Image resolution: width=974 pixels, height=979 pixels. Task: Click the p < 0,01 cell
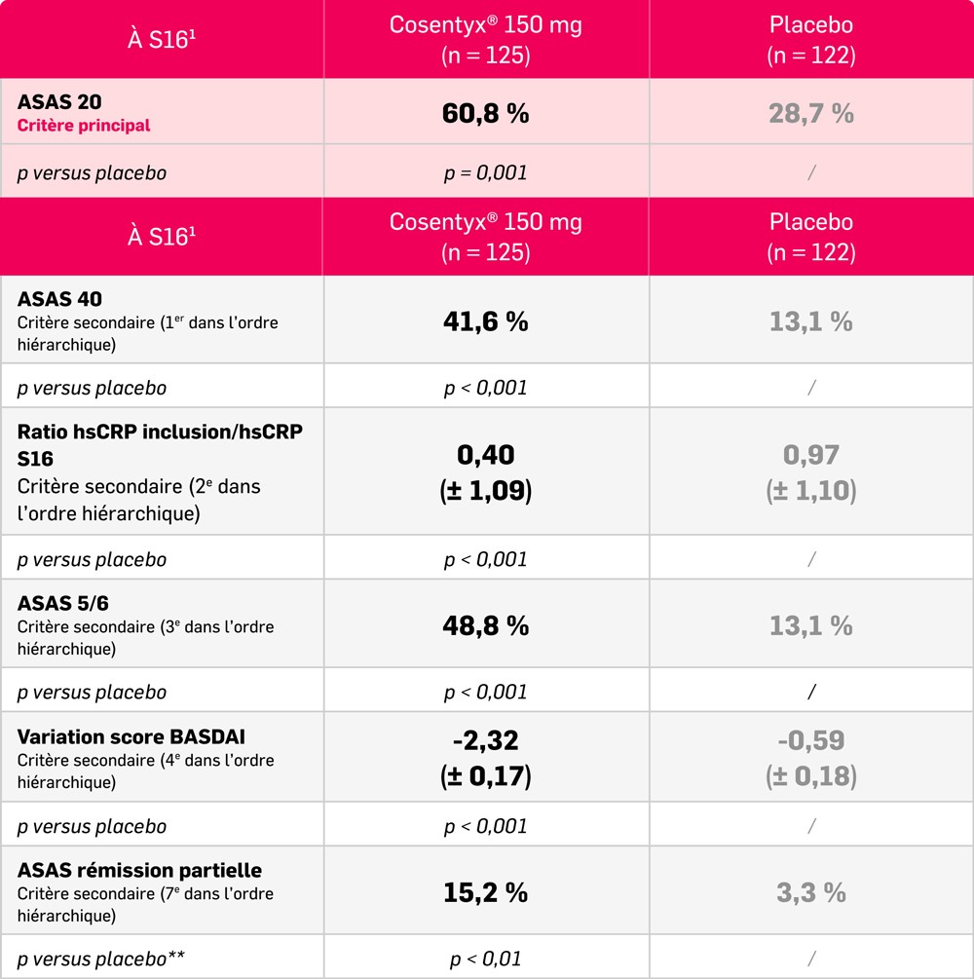point(486,960)
